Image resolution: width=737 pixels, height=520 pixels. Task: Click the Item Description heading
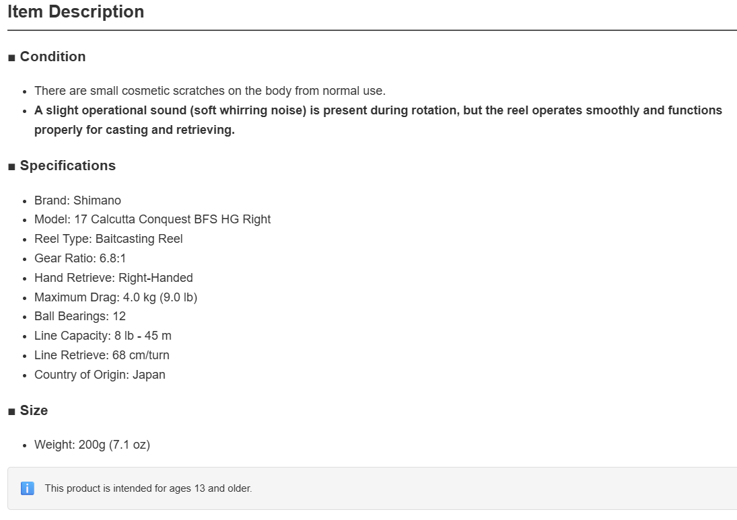(x=75, y=11)
